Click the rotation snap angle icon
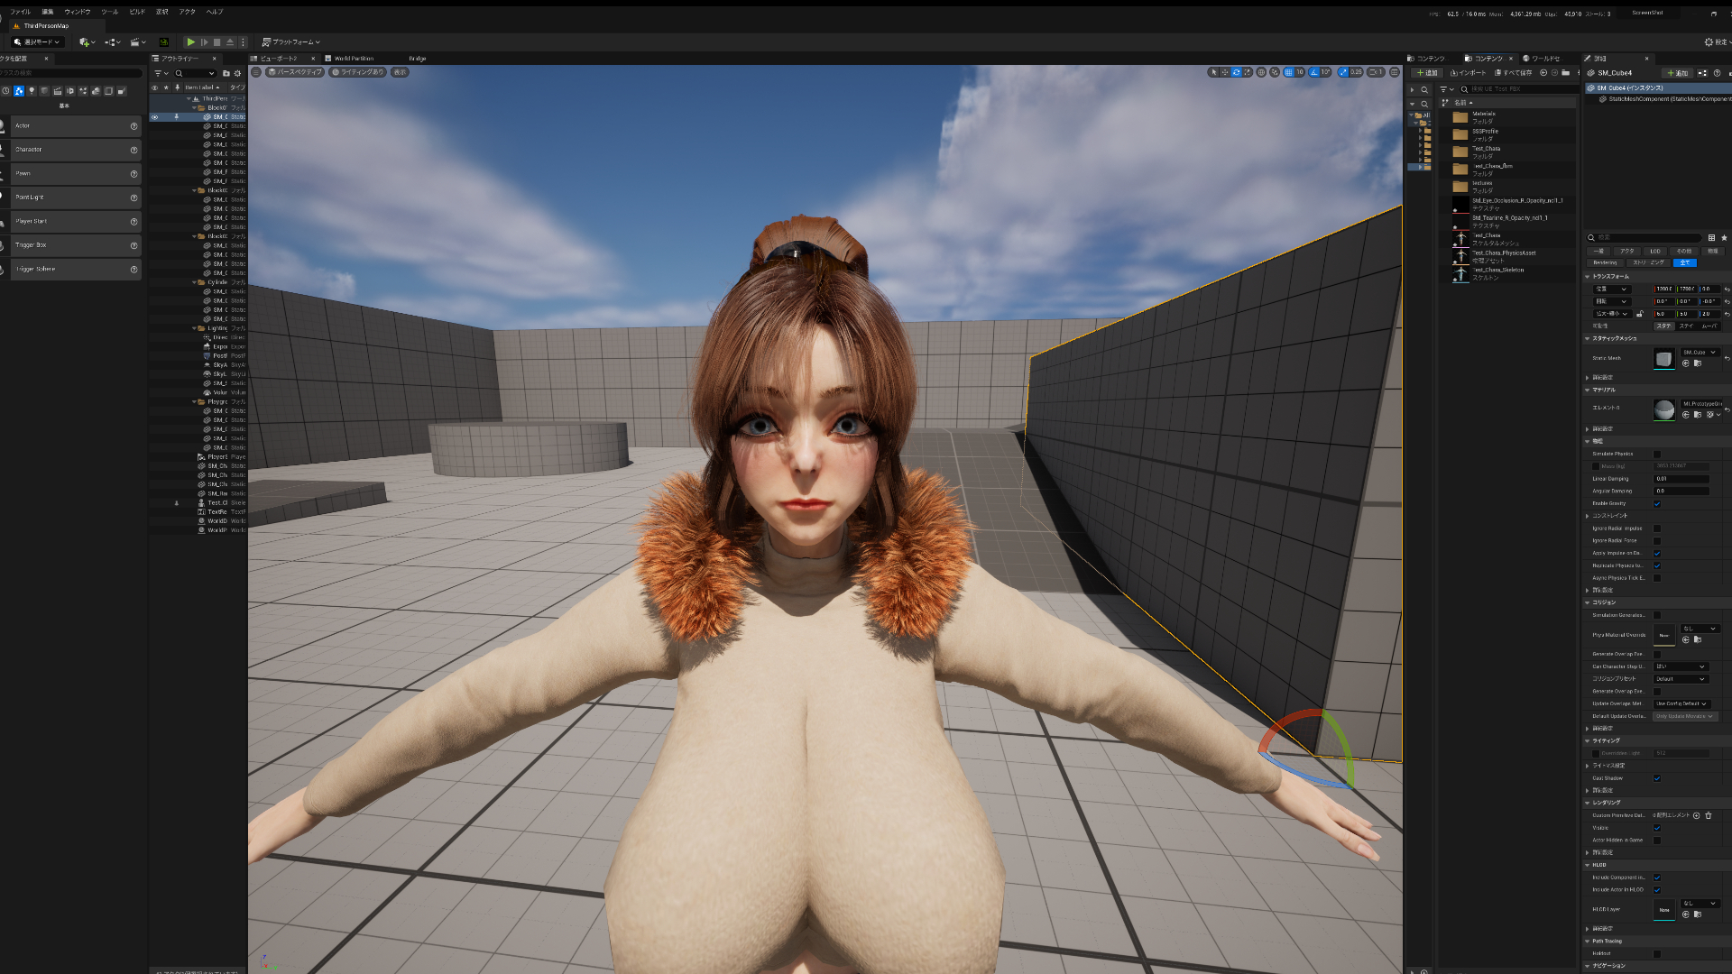1732x974 pixels. (1313, 73)
